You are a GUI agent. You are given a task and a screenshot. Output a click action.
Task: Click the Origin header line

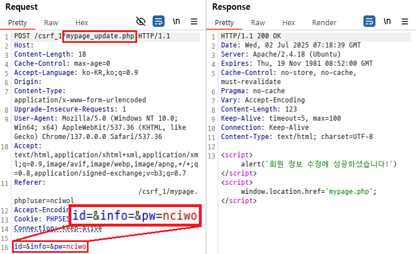28,82
